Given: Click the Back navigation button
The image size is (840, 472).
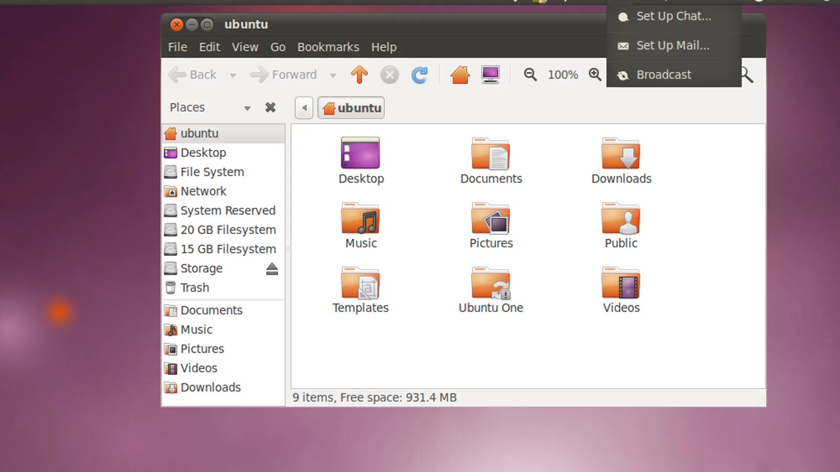Looking at the screenshot, I should pos(193,75).
